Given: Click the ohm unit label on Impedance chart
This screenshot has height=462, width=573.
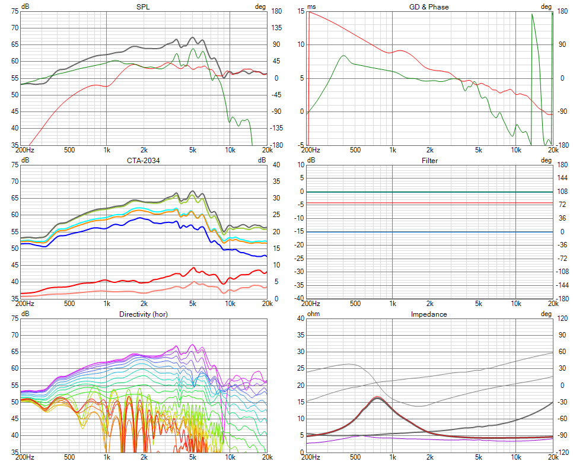Looking at the screenshot, I should 313,314.
